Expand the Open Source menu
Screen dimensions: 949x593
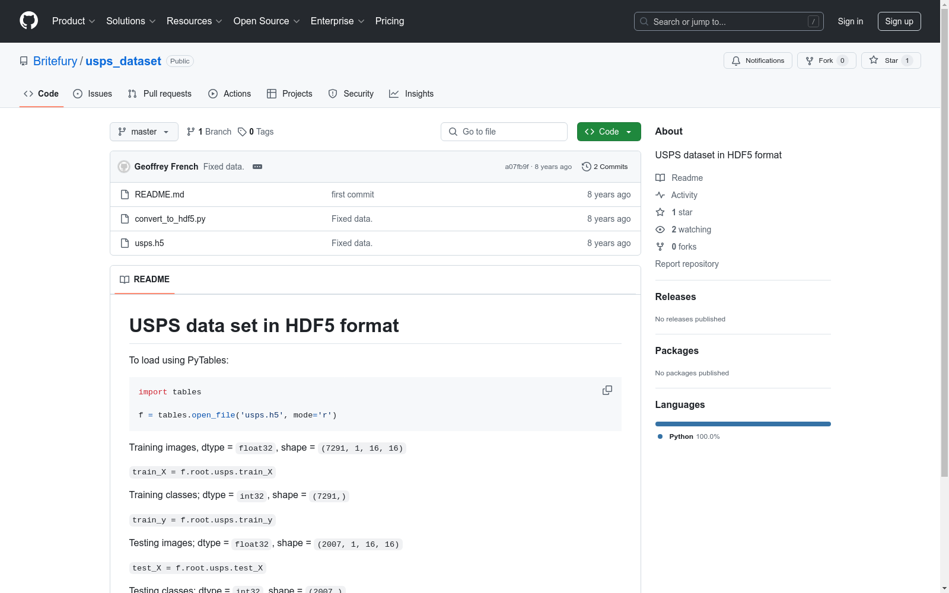pos(267,21)
